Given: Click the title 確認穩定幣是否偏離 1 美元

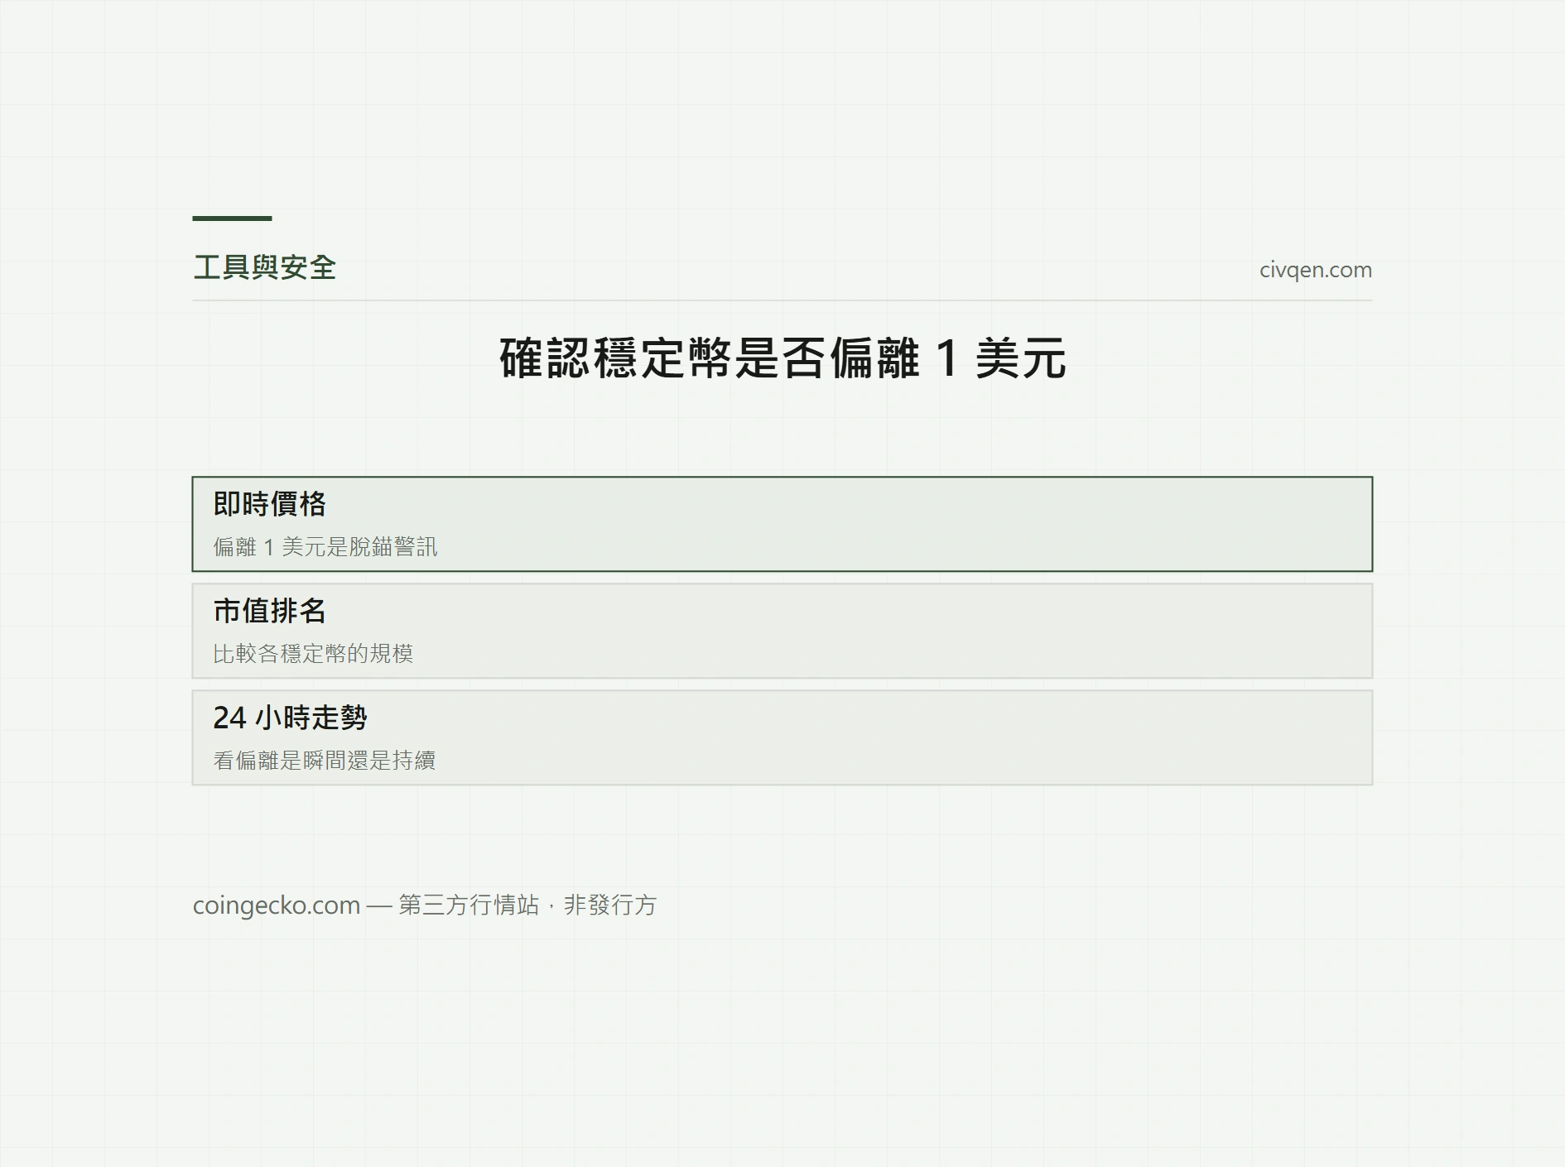Looking at the screenshot, I should click(x=782, y=358).
